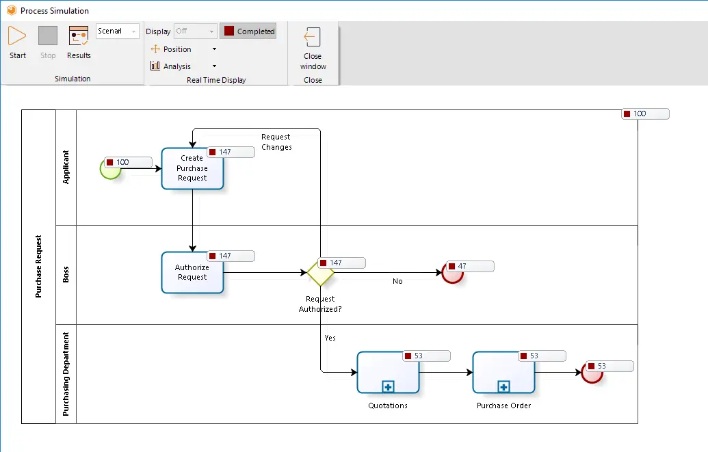The width and height of the screenshot is (708, 452).
Task: Click the Purchase Request pool header
Action: [38, 267]
